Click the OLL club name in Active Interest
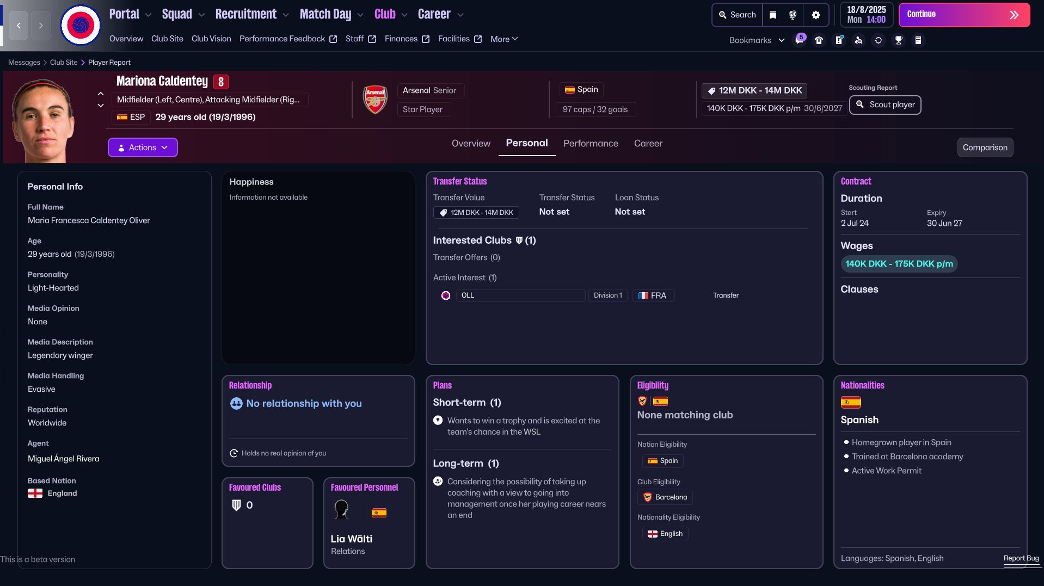 [468, 295]
